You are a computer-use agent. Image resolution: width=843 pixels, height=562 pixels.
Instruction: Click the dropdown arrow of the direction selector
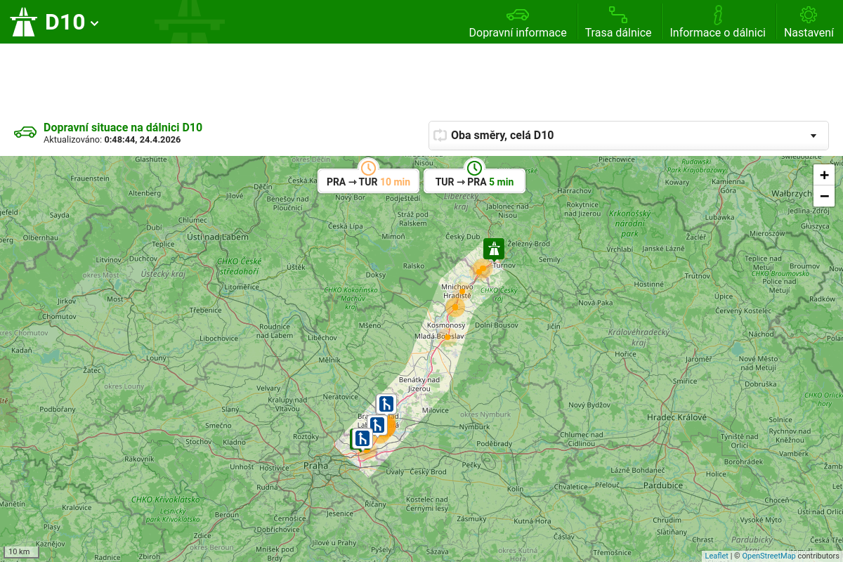click(x=813, y=136)
